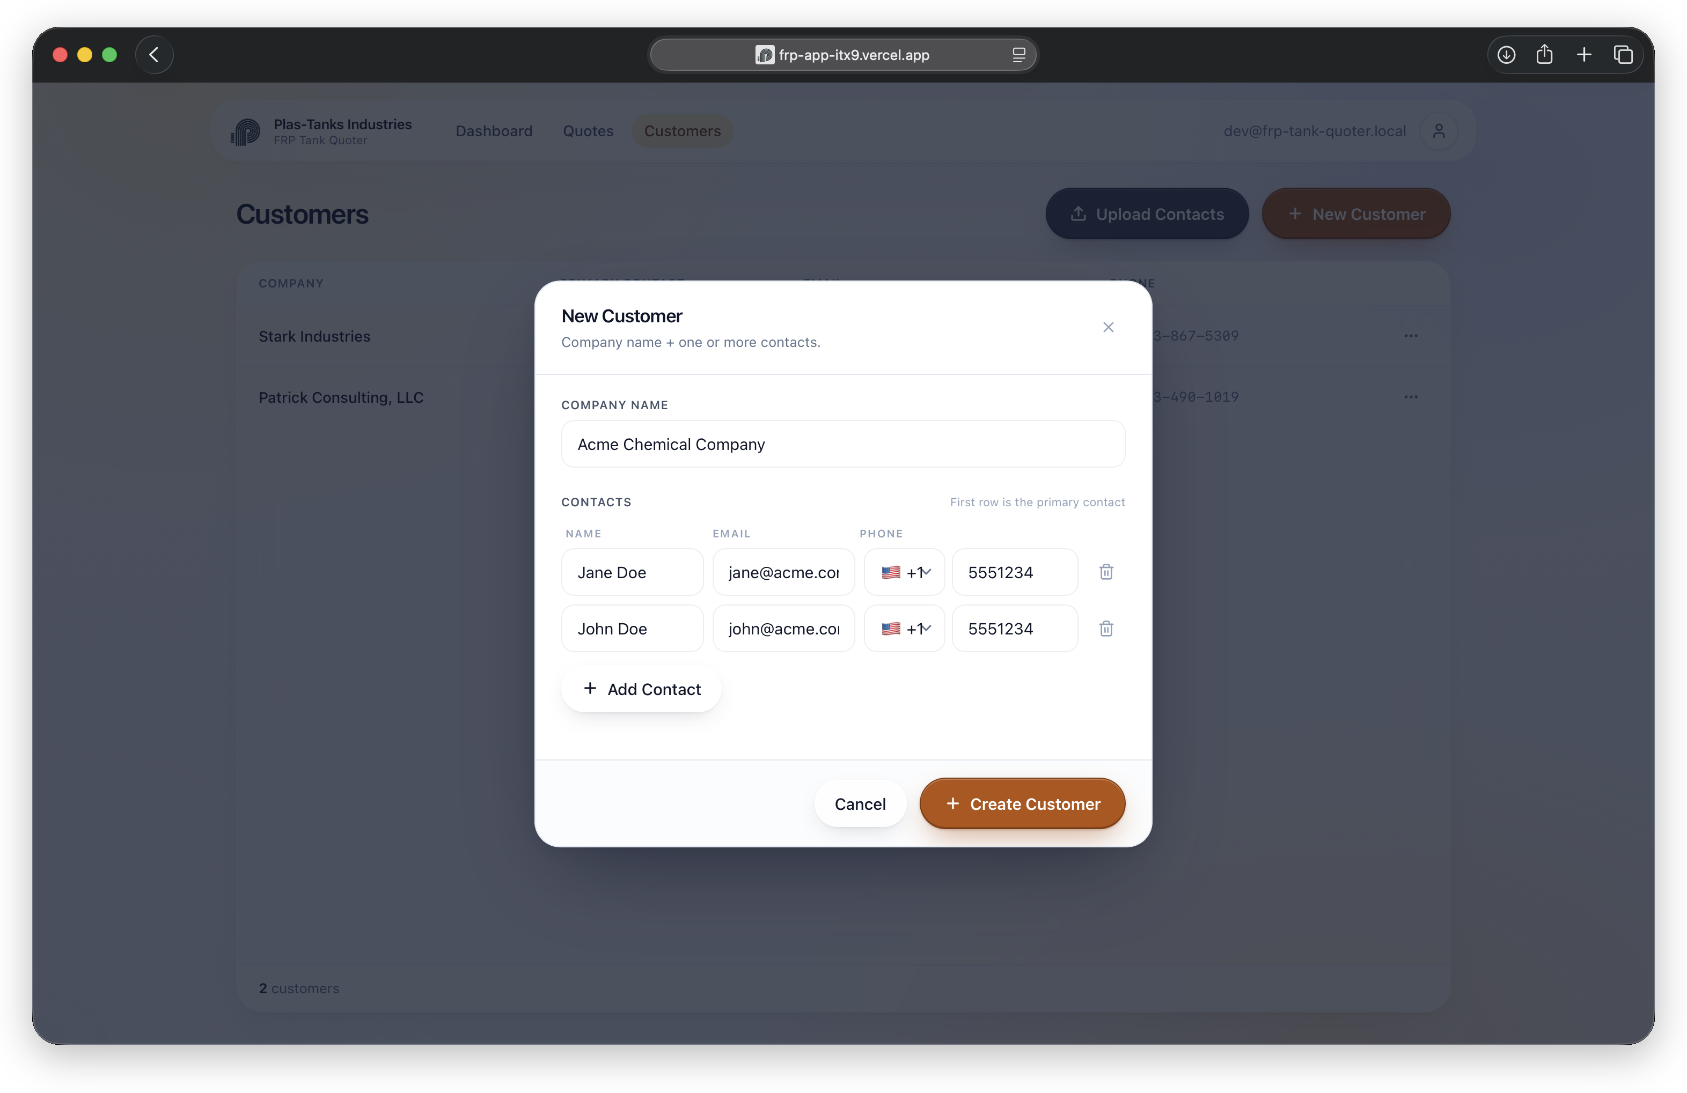
Task: Click the US flag in Jane Doe row
Action: pos(891,572)
